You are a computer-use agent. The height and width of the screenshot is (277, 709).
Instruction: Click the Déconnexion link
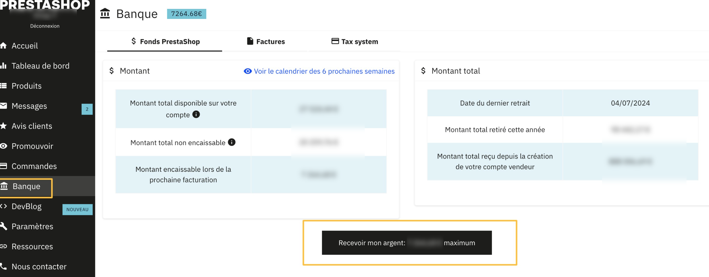click(x=45, y=26)
